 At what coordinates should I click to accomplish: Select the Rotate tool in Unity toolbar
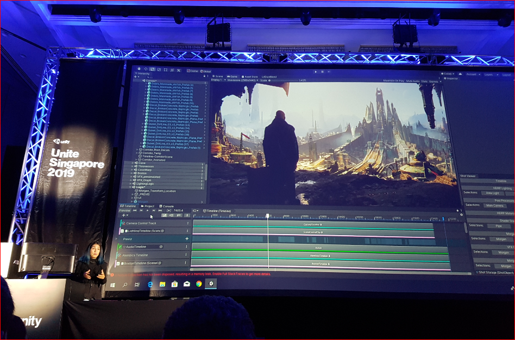153,70
